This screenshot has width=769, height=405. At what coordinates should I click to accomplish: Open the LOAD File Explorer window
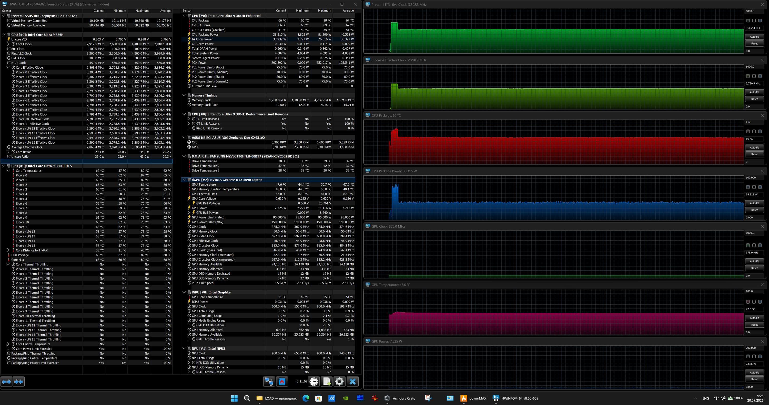276,398
